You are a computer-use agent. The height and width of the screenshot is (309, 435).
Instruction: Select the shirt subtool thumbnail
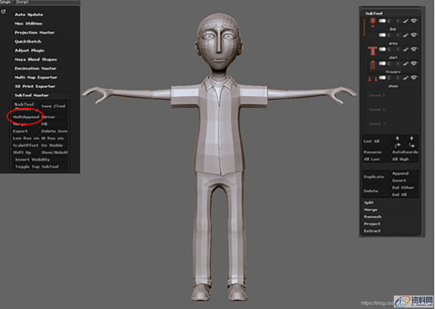373,50
